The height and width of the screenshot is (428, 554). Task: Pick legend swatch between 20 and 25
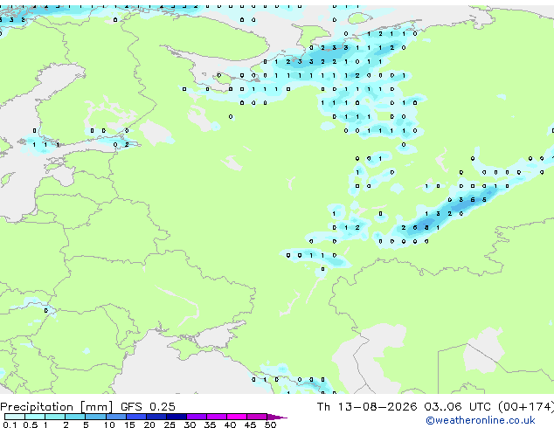click(x=156, y=417)
